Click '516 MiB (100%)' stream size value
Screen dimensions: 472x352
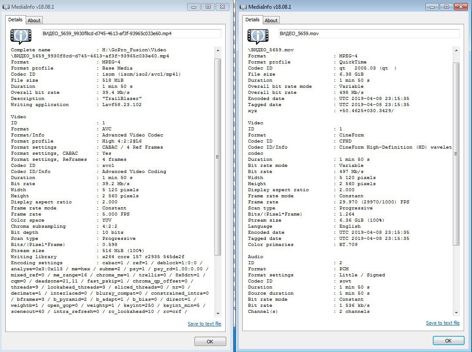pos(123,250)
